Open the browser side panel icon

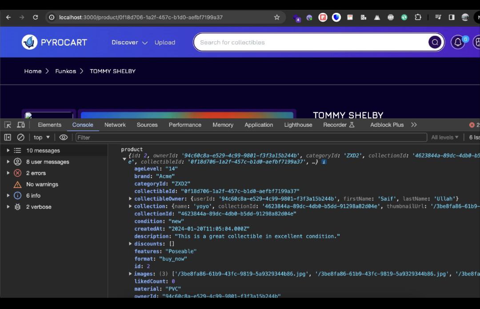coord(452,17)
